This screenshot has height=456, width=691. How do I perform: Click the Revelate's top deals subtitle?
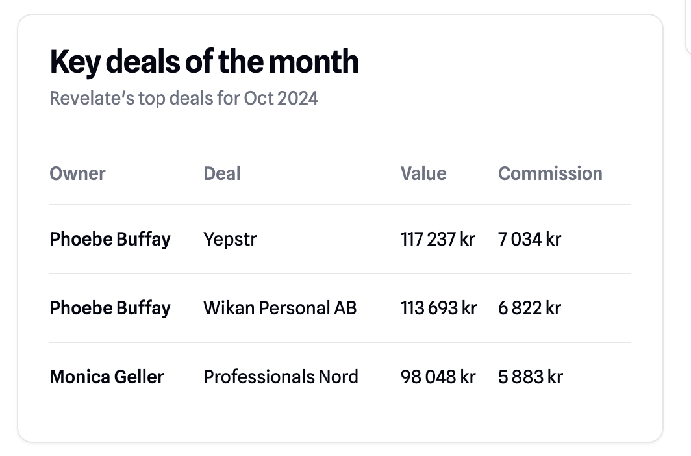click(x=184, y=99)
